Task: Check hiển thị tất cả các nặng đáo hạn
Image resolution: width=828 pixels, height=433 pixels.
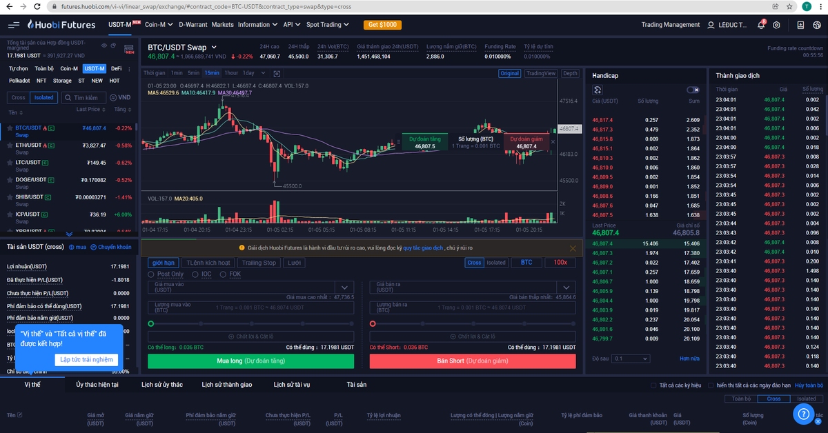Action: coord(711,385)
